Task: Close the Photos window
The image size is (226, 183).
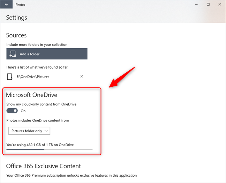Action: coord(220,5)
